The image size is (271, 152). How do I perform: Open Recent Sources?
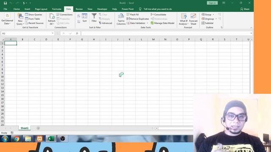pos(34,23)
